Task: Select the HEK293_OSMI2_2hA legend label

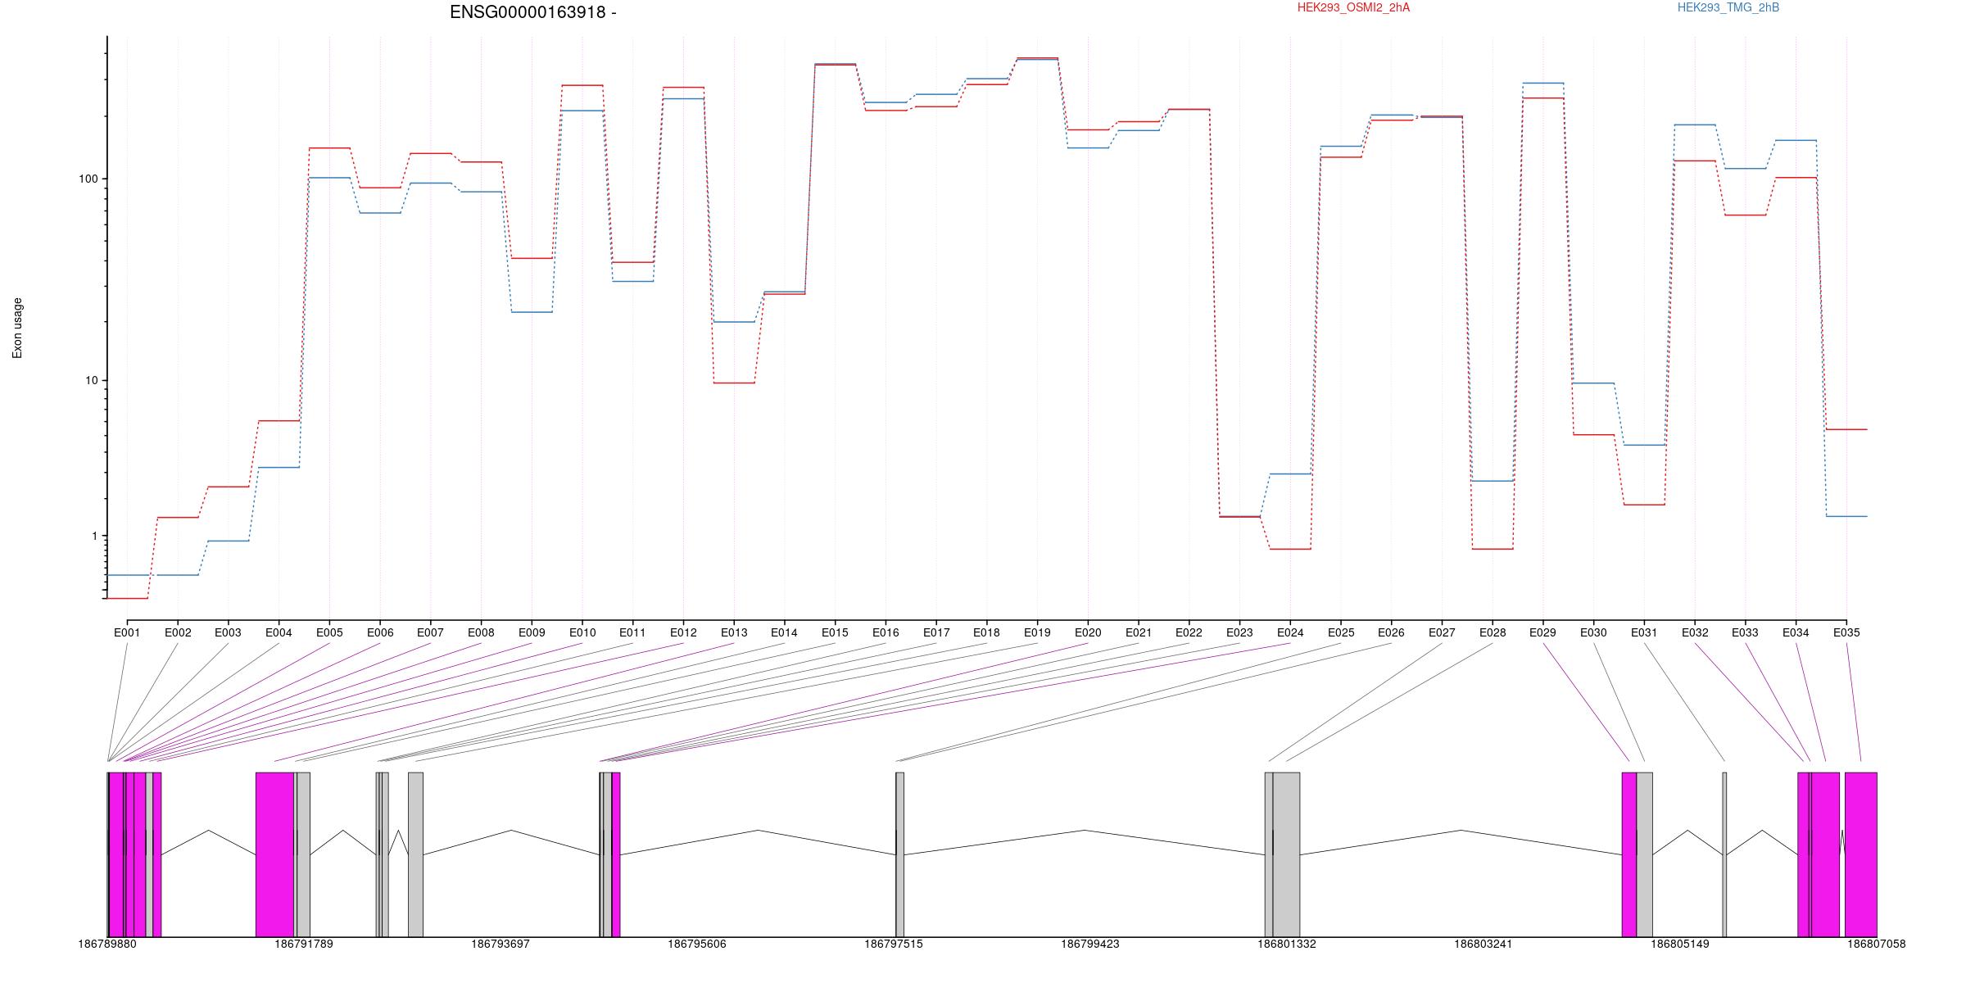Action: pyautogui.click(x=1353, y=7)
